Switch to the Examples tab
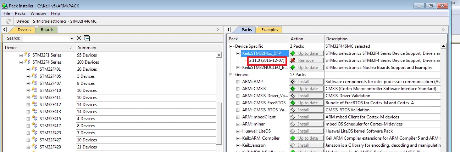 tap(270, 30)
